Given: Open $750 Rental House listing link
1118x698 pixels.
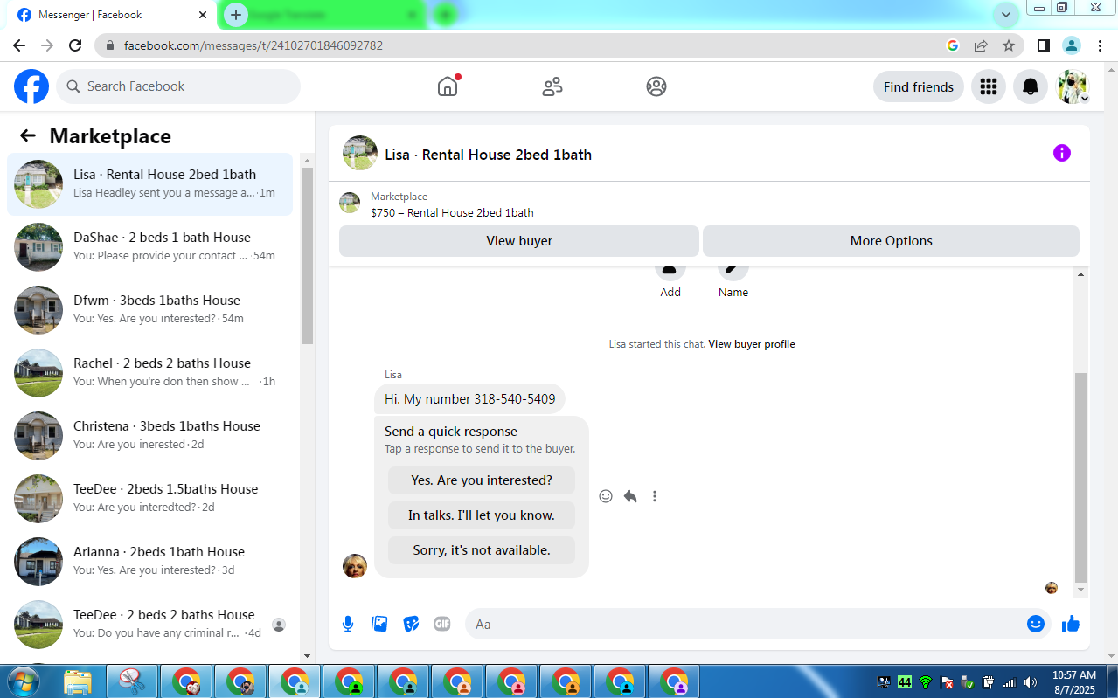Looking at the screenshot, I should 452,212.
